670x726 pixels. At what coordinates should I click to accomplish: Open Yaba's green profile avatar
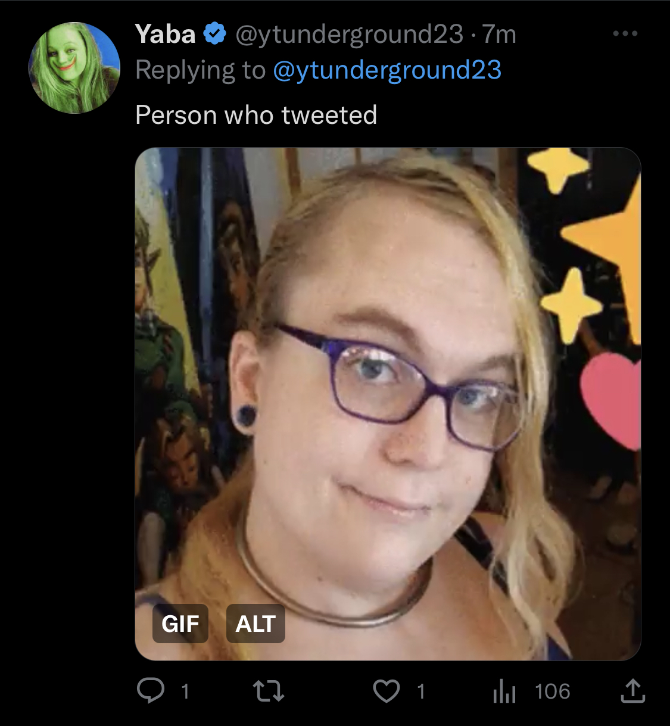tap(74, 67)
